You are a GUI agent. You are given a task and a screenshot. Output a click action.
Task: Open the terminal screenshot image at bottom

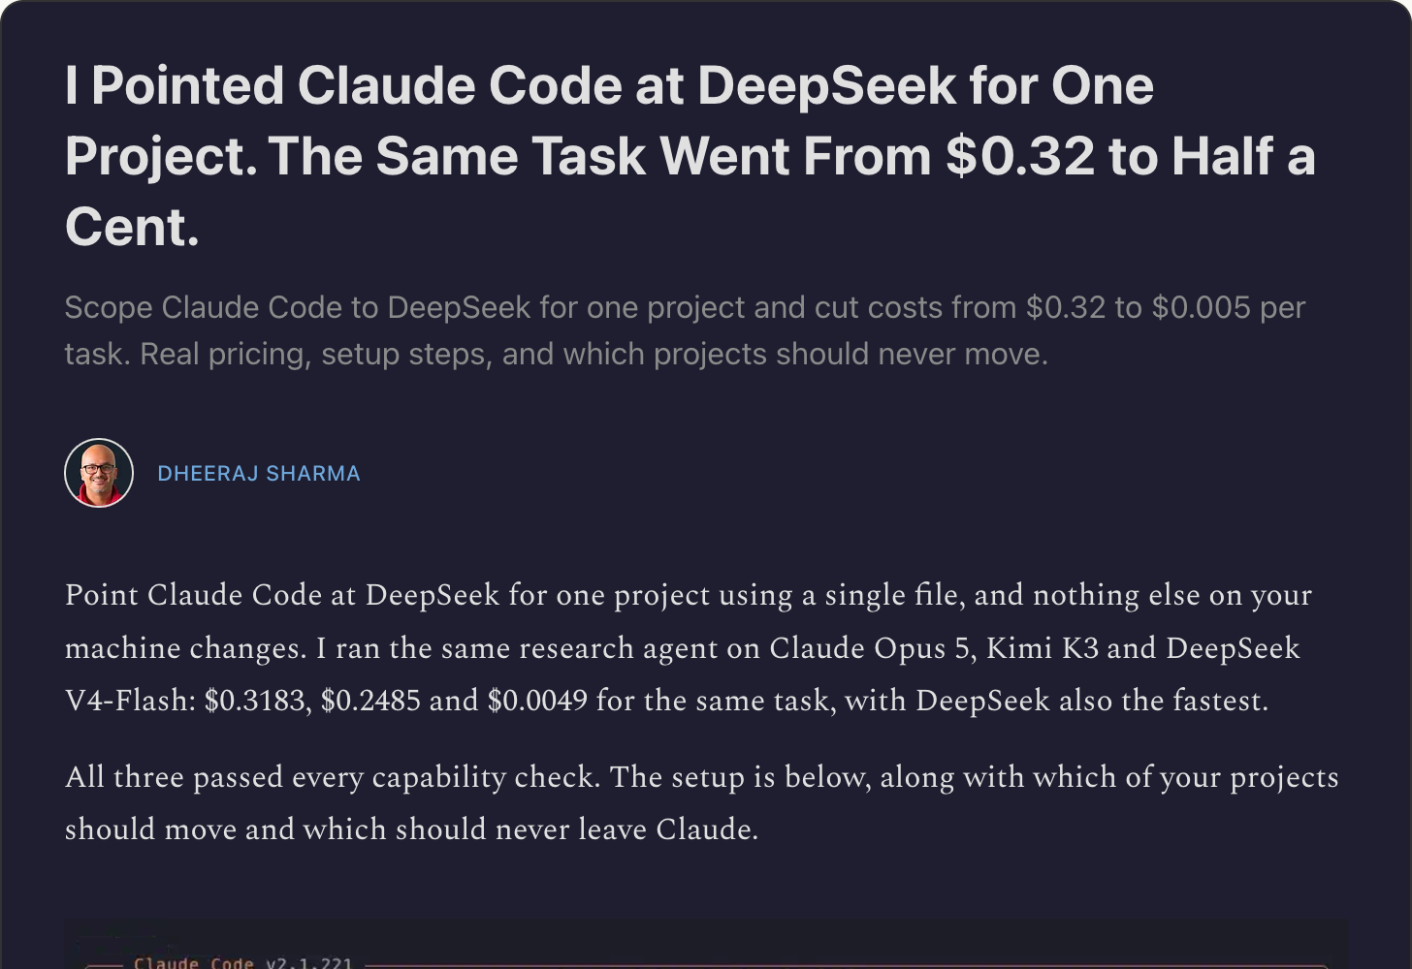point(706,944)
